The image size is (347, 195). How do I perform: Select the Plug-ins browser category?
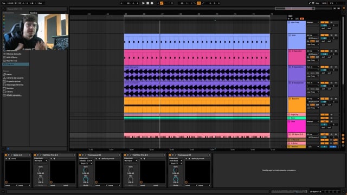[x=16, y=64]
